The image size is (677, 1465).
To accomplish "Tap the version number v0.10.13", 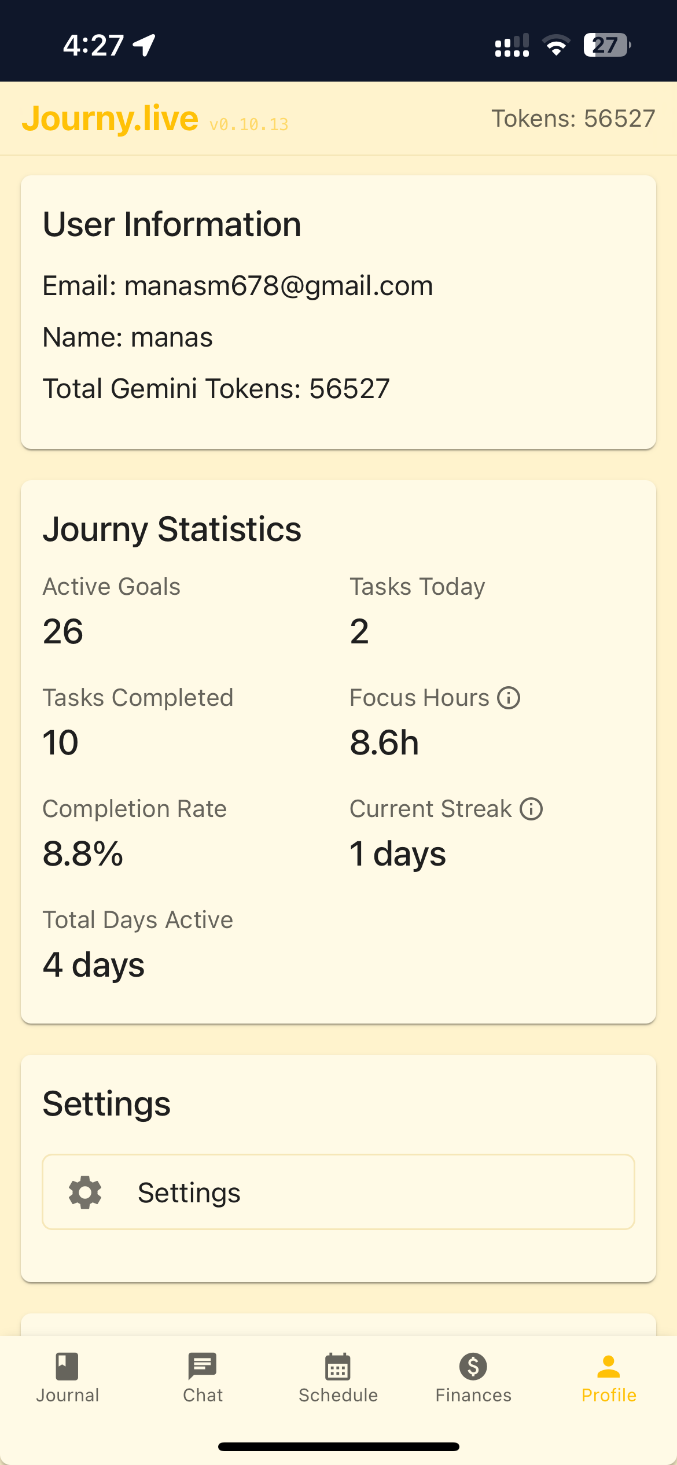I will pos(249,124).
